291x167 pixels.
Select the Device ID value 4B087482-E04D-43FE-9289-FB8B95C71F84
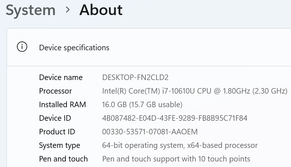point(175,118)
